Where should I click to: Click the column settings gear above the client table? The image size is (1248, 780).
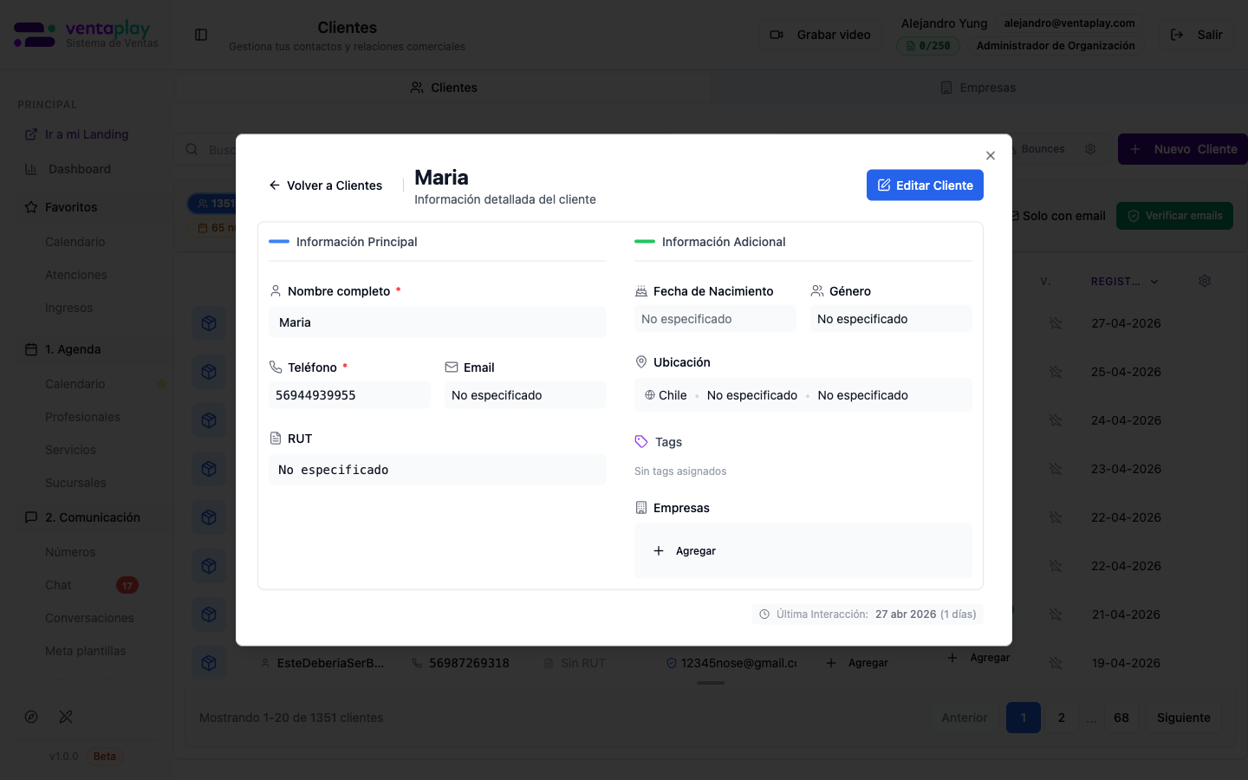[x=1204, y=281]
